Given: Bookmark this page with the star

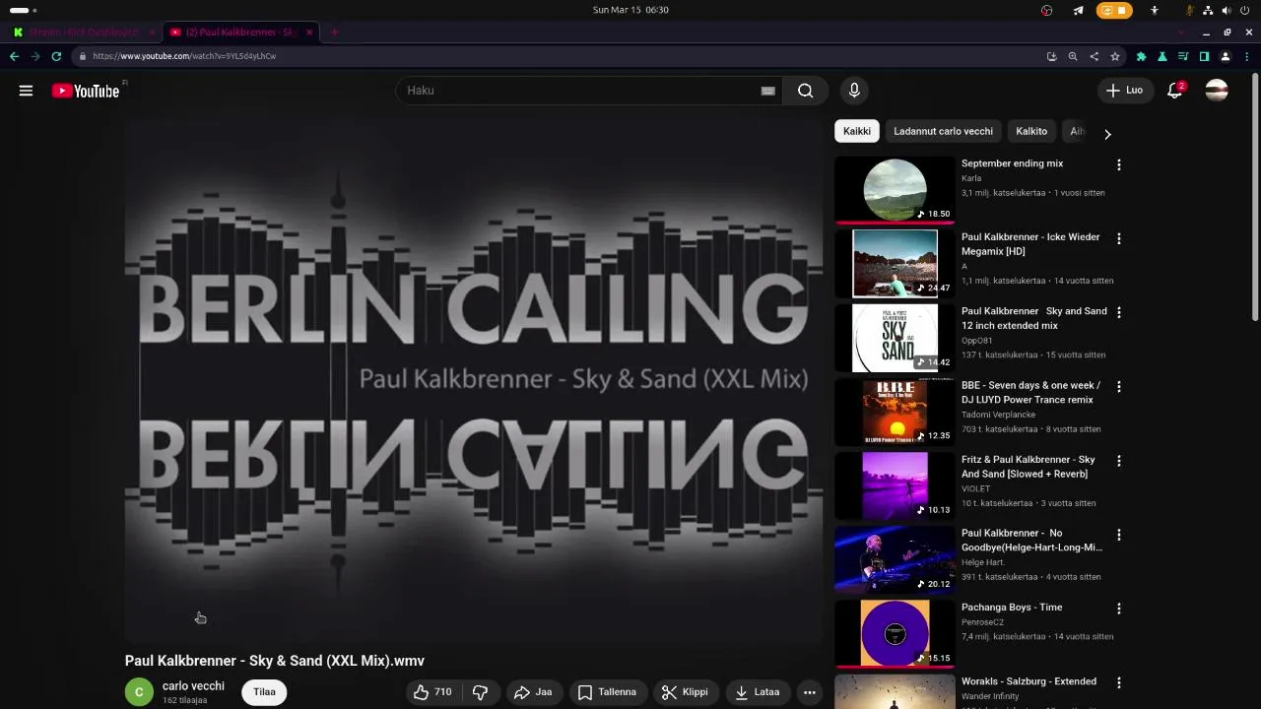Looking at the screenshot, I should coord(1115,56).
